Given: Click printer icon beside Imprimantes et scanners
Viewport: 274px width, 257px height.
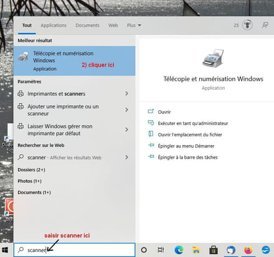Looking at the screenshot, I should [x=21, y=93].
